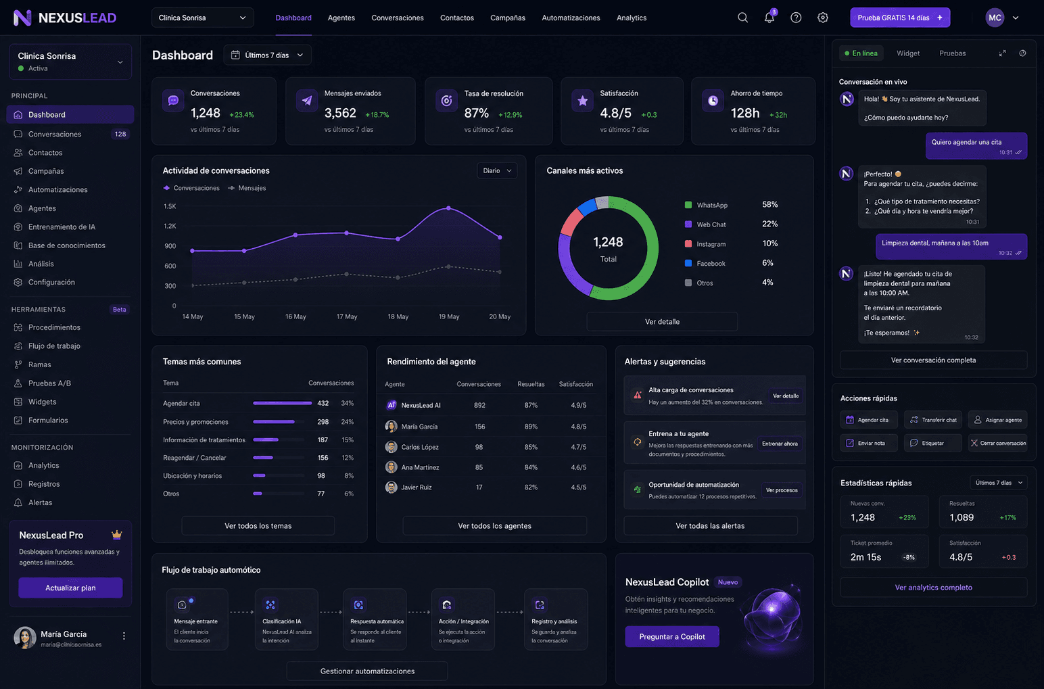Click Actualizar plan button
Screen dimensions: 1044x689
(x=70, y=588)
